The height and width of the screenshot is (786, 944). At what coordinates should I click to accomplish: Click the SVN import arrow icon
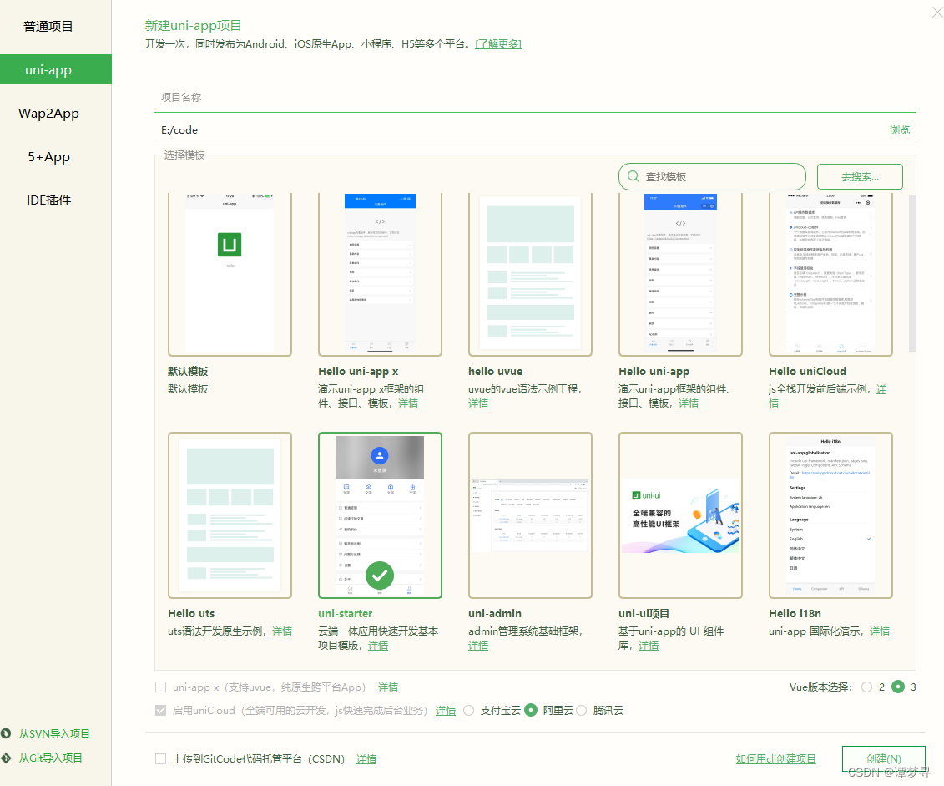click(6, 733)
